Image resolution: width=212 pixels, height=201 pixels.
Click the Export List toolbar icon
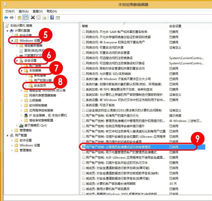click(x=44, y=17)
